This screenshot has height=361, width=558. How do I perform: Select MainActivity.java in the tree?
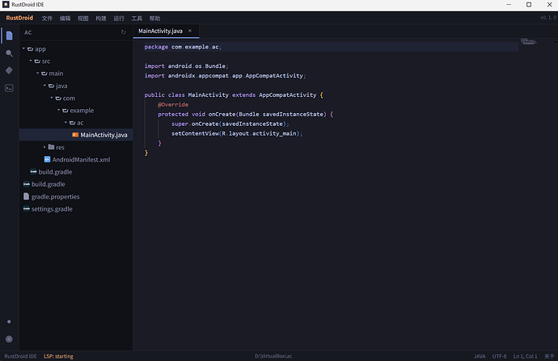(x=76, y=135)
